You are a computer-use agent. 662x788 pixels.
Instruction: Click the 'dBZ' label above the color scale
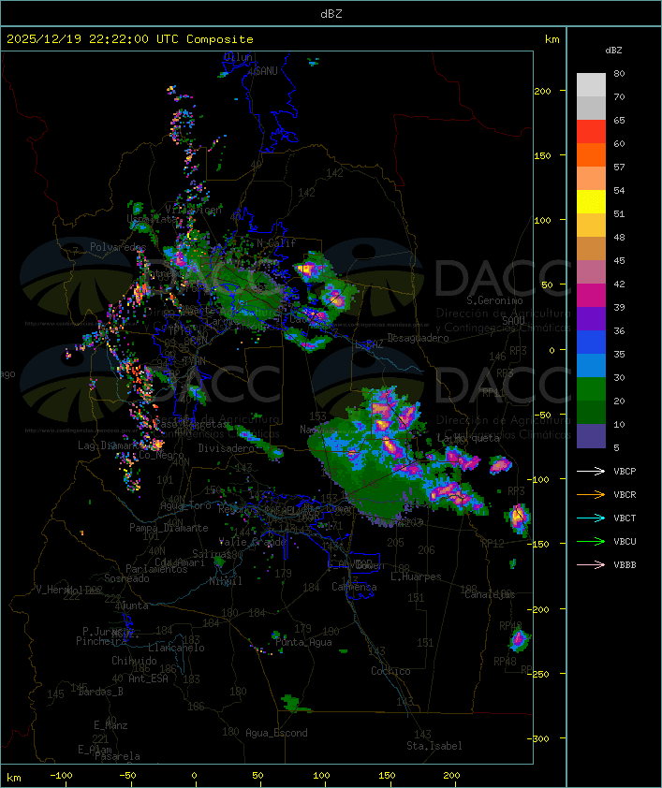pyautogui.click(x=613, y=51)
